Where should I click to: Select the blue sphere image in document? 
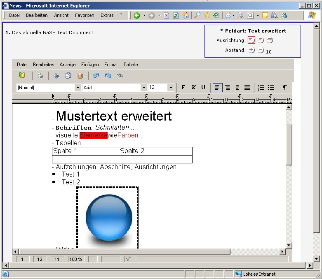(108, 217)
